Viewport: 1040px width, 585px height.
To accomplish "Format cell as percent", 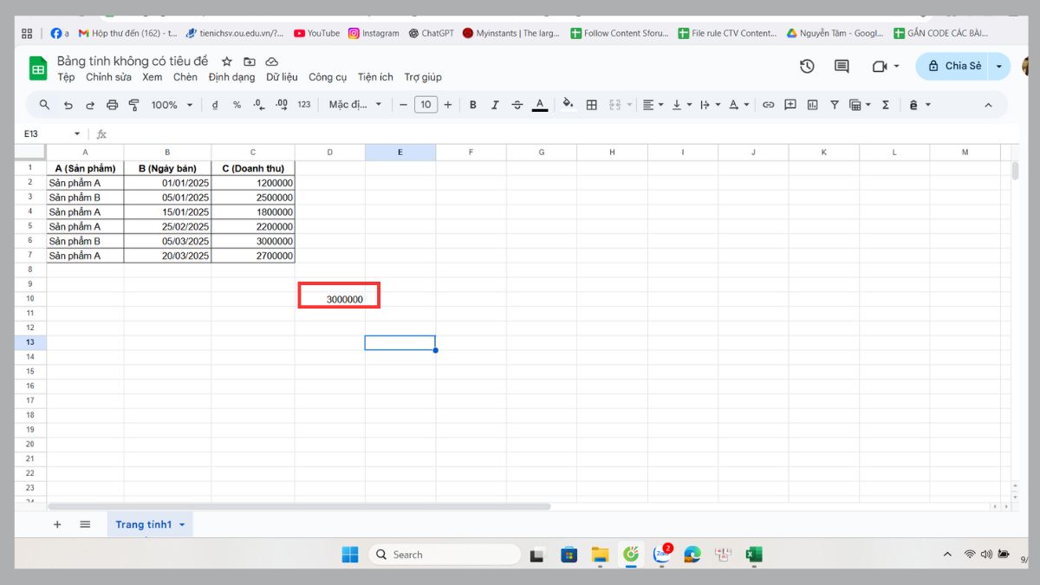I will [x=237, y=105].
